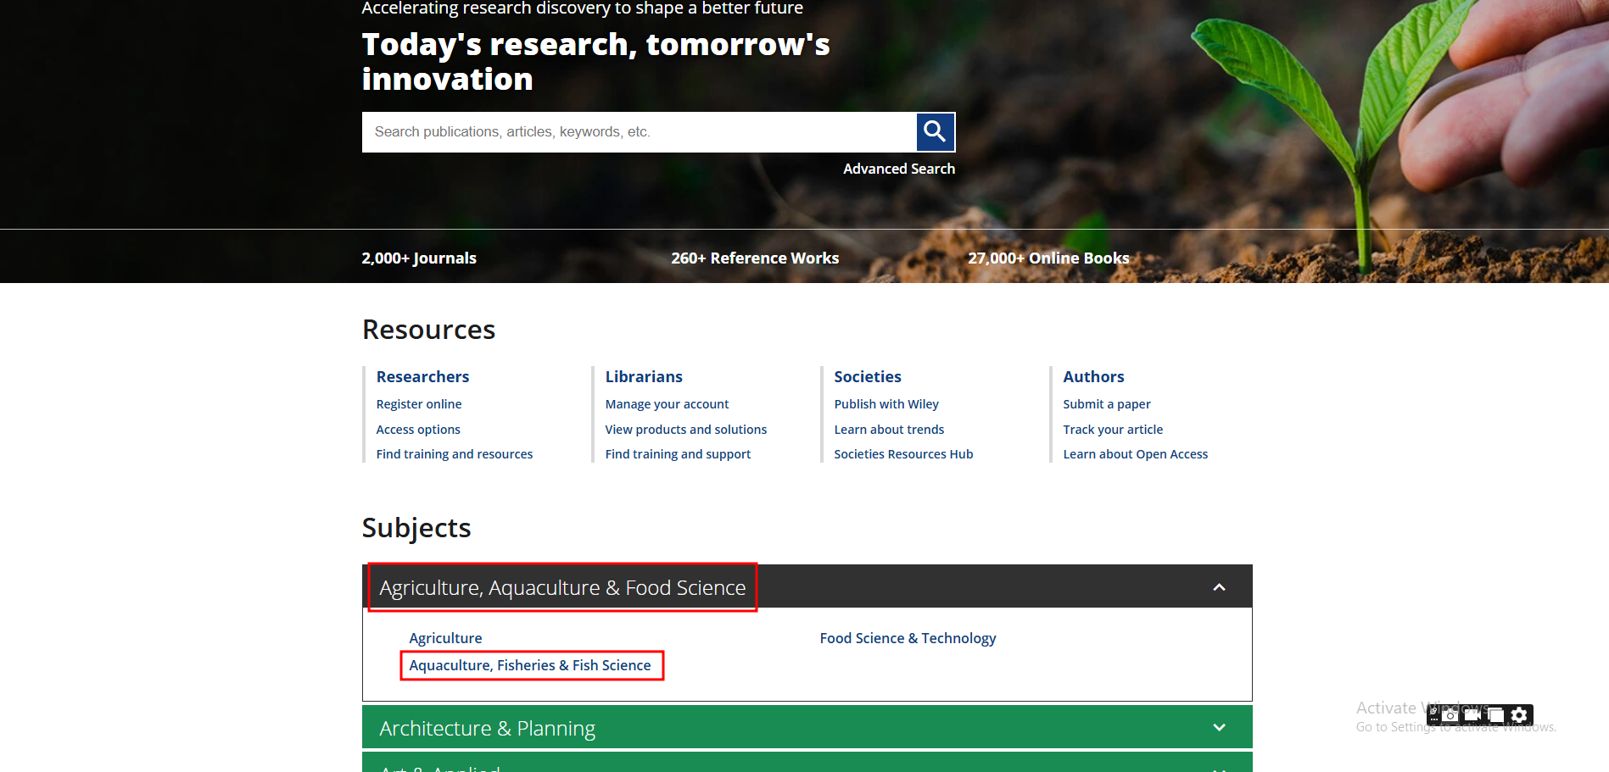Click the three-dots icon in capture toolbar
This screenshot has height=772, width=1609.
click(x=1433, y=719)
